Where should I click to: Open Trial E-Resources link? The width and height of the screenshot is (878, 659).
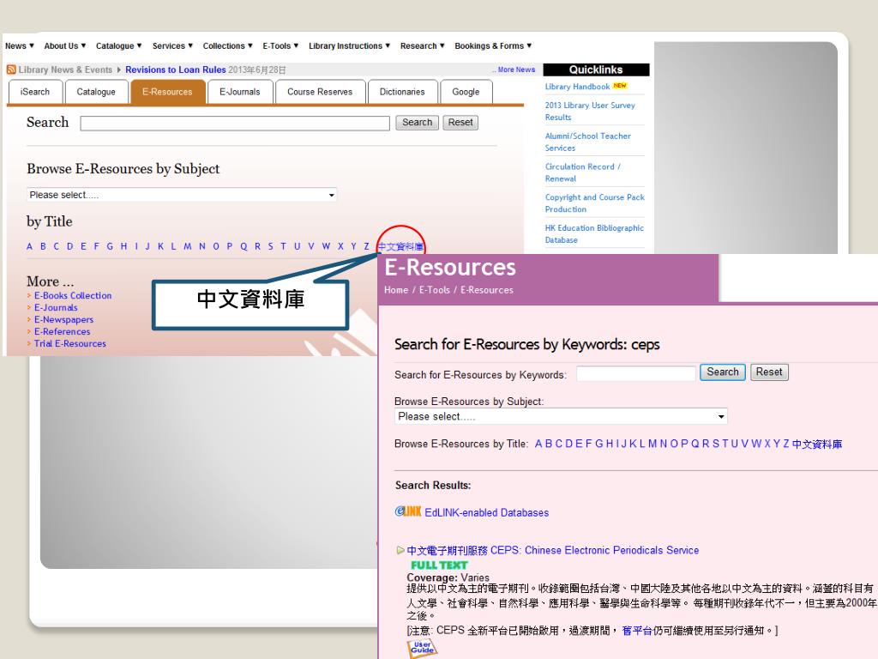(70, 343)
